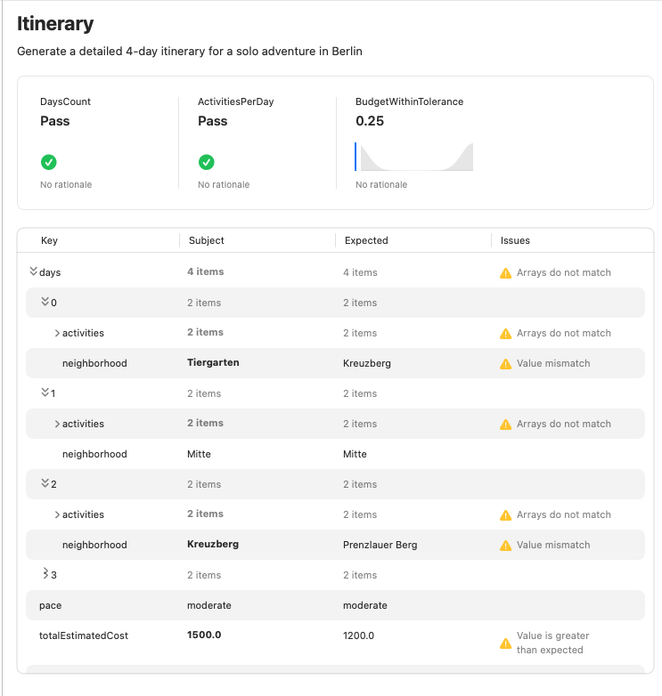Click the bold Kreuzberg subject value

tap(213, 544)
